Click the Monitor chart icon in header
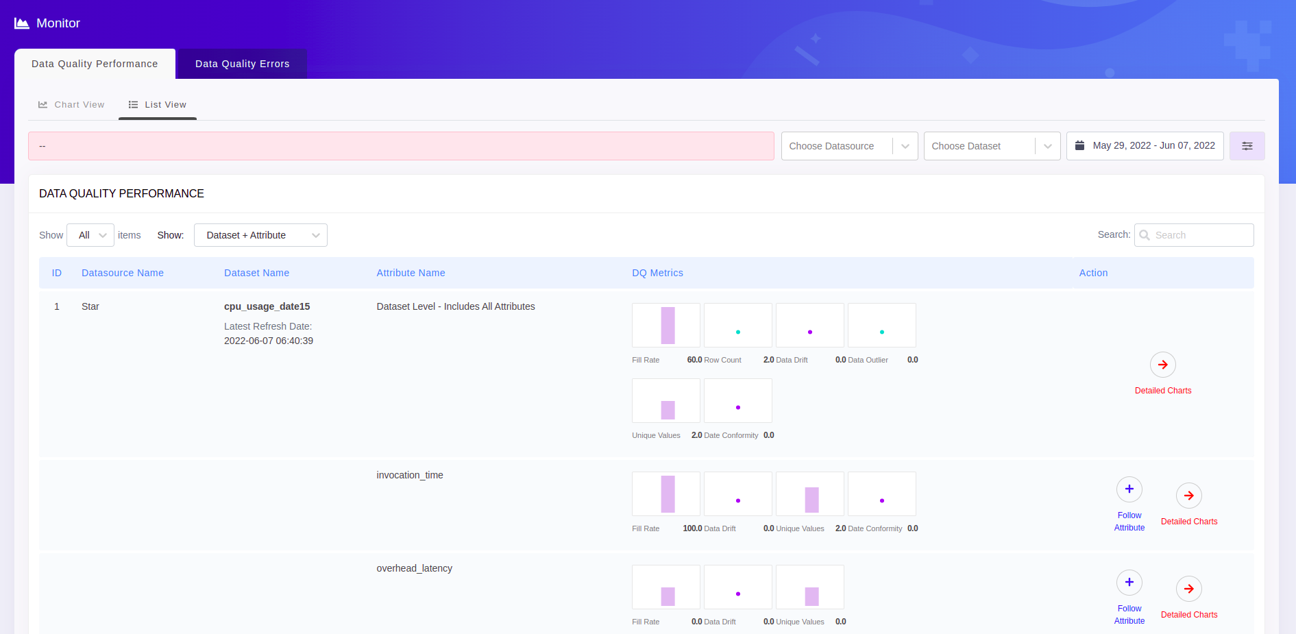The width and height of the screenshot is (1296, 634). click(x=22, y=23)
